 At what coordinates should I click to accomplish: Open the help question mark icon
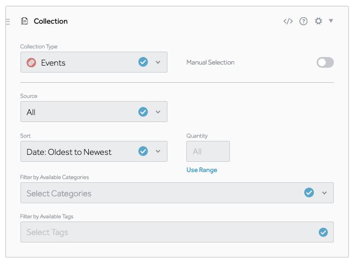[304, 21]
